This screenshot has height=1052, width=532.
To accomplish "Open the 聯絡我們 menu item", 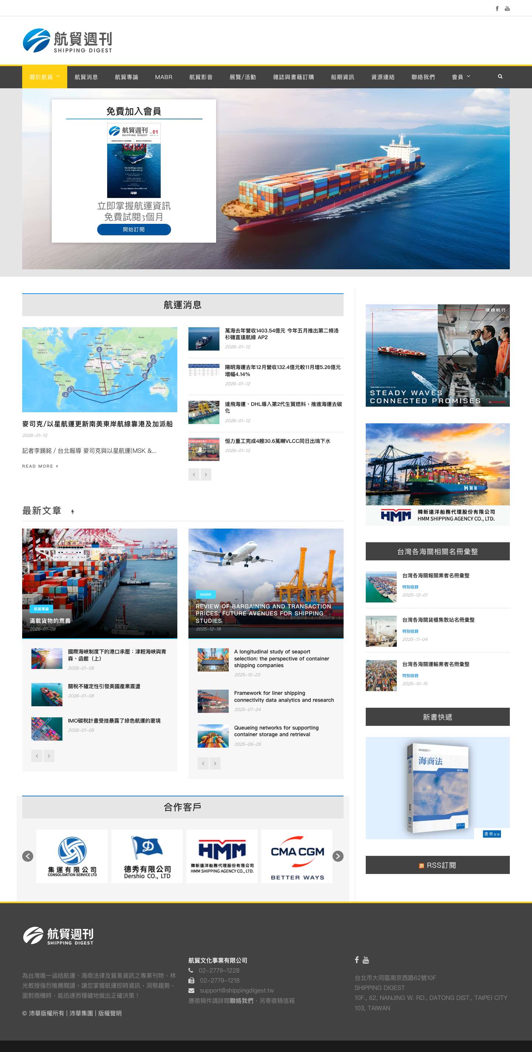I will click(x=423, y=77).
